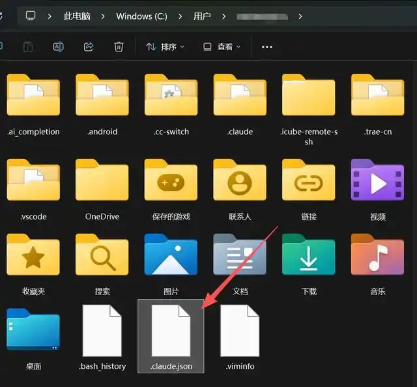Select the 视频 videos folder
The height and width of the screenshot is (387, 417).
coord(378,190)
